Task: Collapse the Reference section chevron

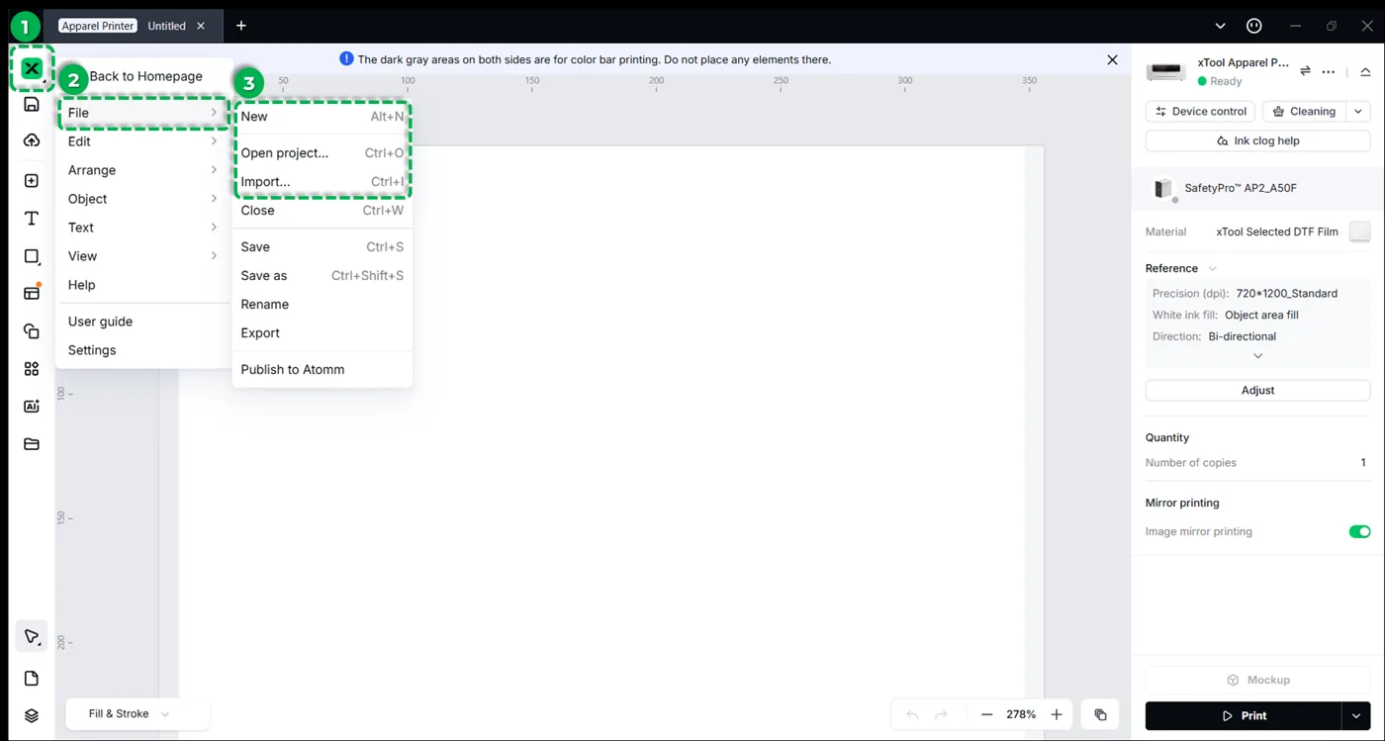Action: point(1213,268)
